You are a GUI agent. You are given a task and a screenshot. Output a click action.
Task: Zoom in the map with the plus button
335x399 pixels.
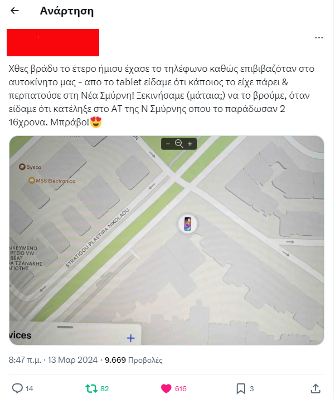pyautogui.click(x=190, y=144)
